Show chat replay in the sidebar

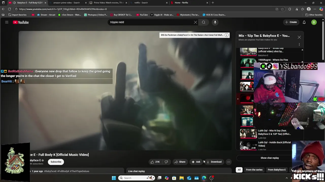click(270, 158)
